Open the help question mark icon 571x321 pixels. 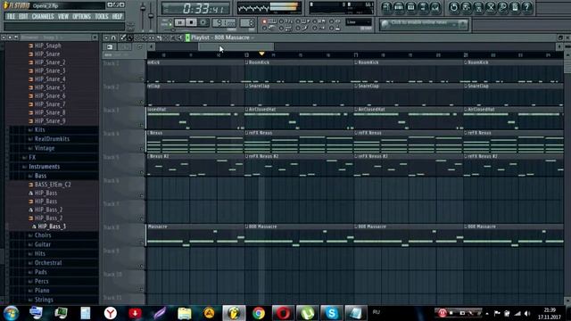(x=527, y=7)
